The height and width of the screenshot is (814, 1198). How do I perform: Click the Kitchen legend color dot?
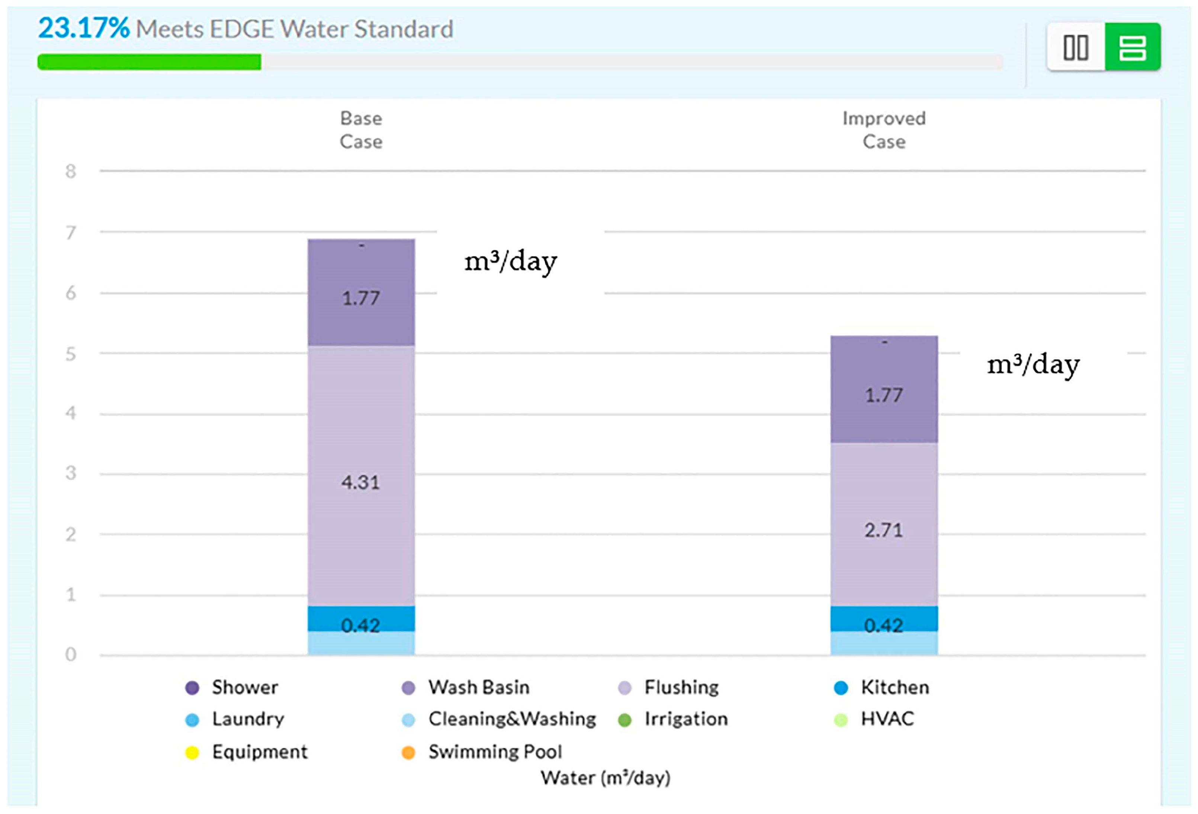pos(841,688)
